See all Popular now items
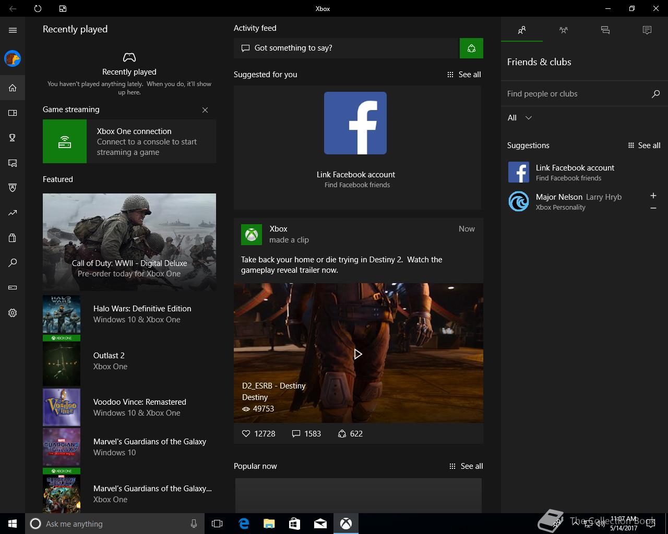The width and height of the screenshot is (668, 534). click(466, 466)
